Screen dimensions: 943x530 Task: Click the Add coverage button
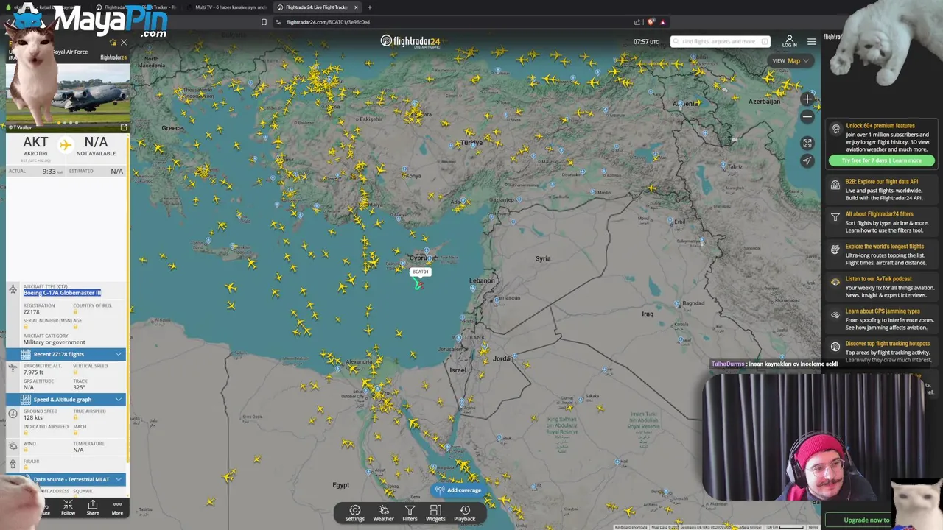458,490
